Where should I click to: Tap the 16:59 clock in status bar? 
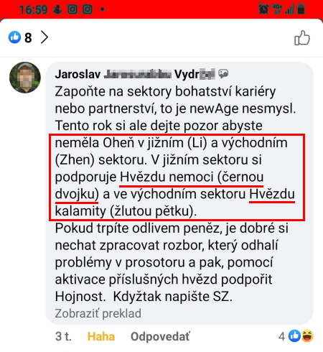coord(33,10)
